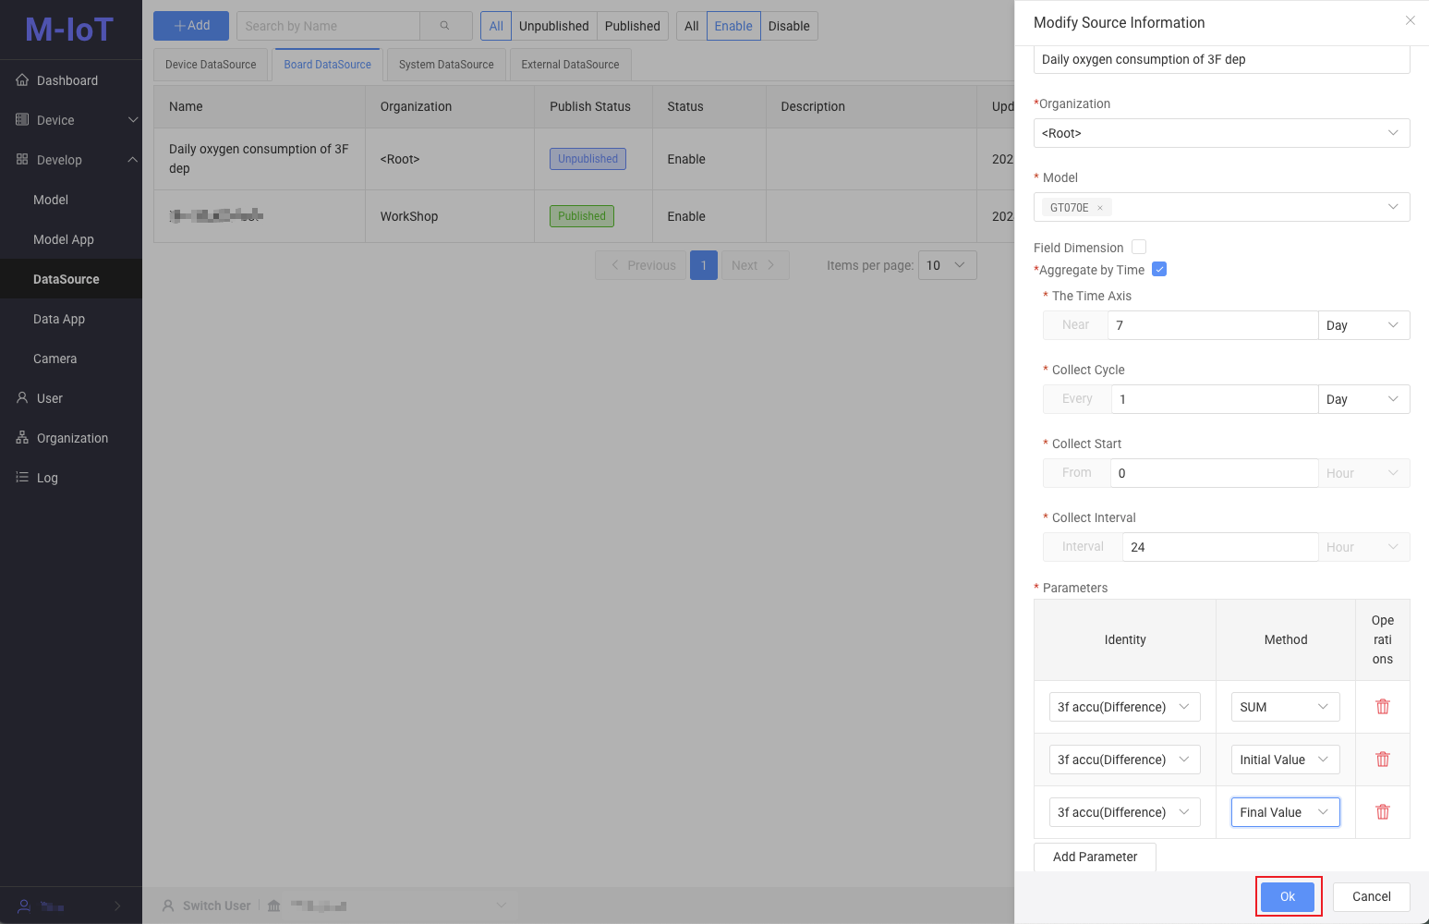Enable the Field Dimension checkbox
The image size is (1429, 924).
[x=1139, y=247]
